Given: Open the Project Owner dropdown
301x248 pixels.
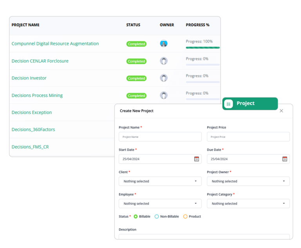Looking at the screenshot, I should tap(248, 181).
